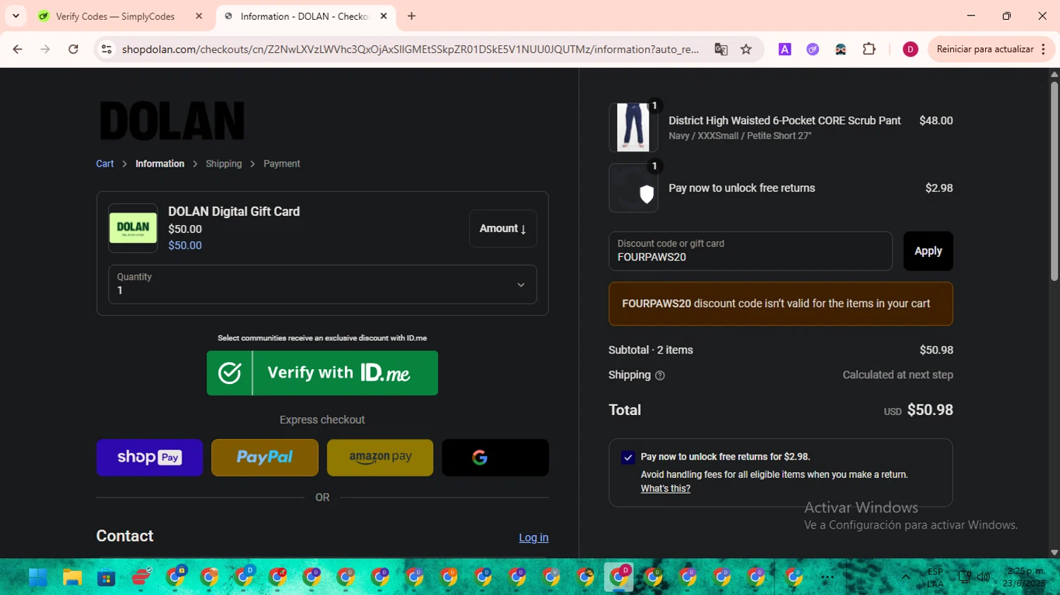Open the Extensions puzzle-piece menu

click(x=869, y=49)
